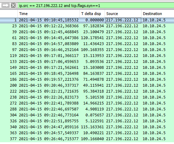Click delta value 115.163361
The image size is (174, 144).
(x=92, y=127)
